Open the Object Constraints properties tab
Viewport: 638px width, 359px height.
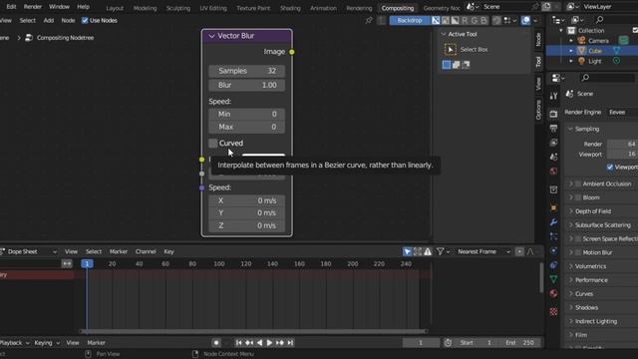coord(553,265)
